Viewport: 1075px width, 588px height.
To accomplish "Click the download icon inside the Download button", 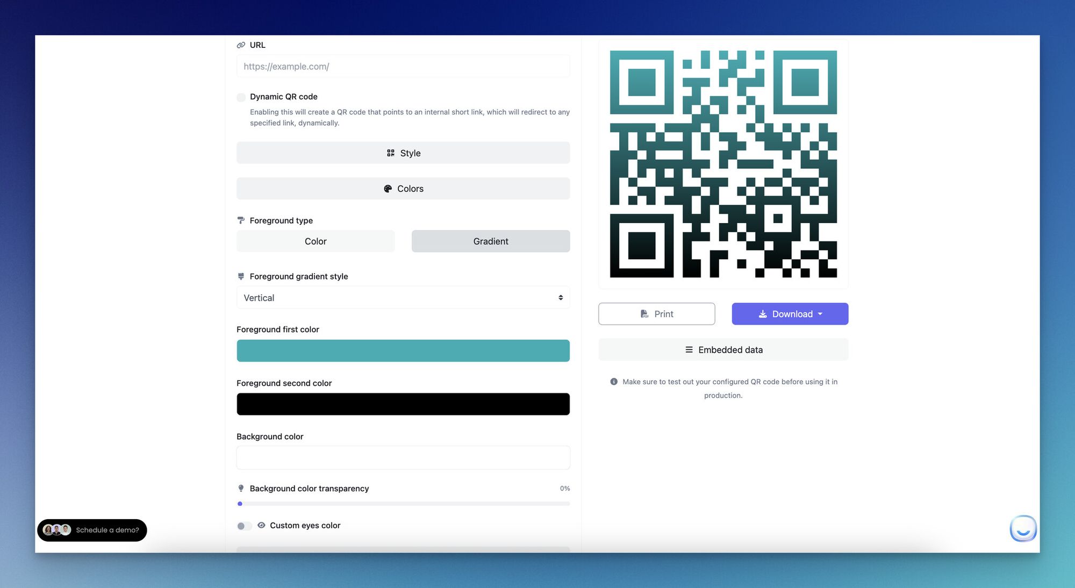I will click(763, 314).
